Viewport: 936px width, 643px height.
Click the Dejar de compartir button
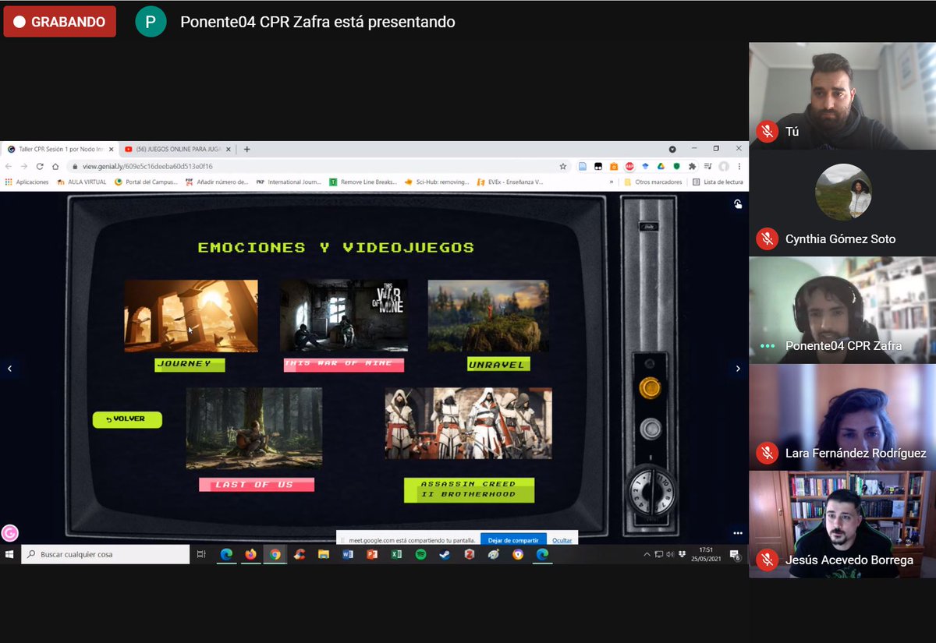[513, 538]
